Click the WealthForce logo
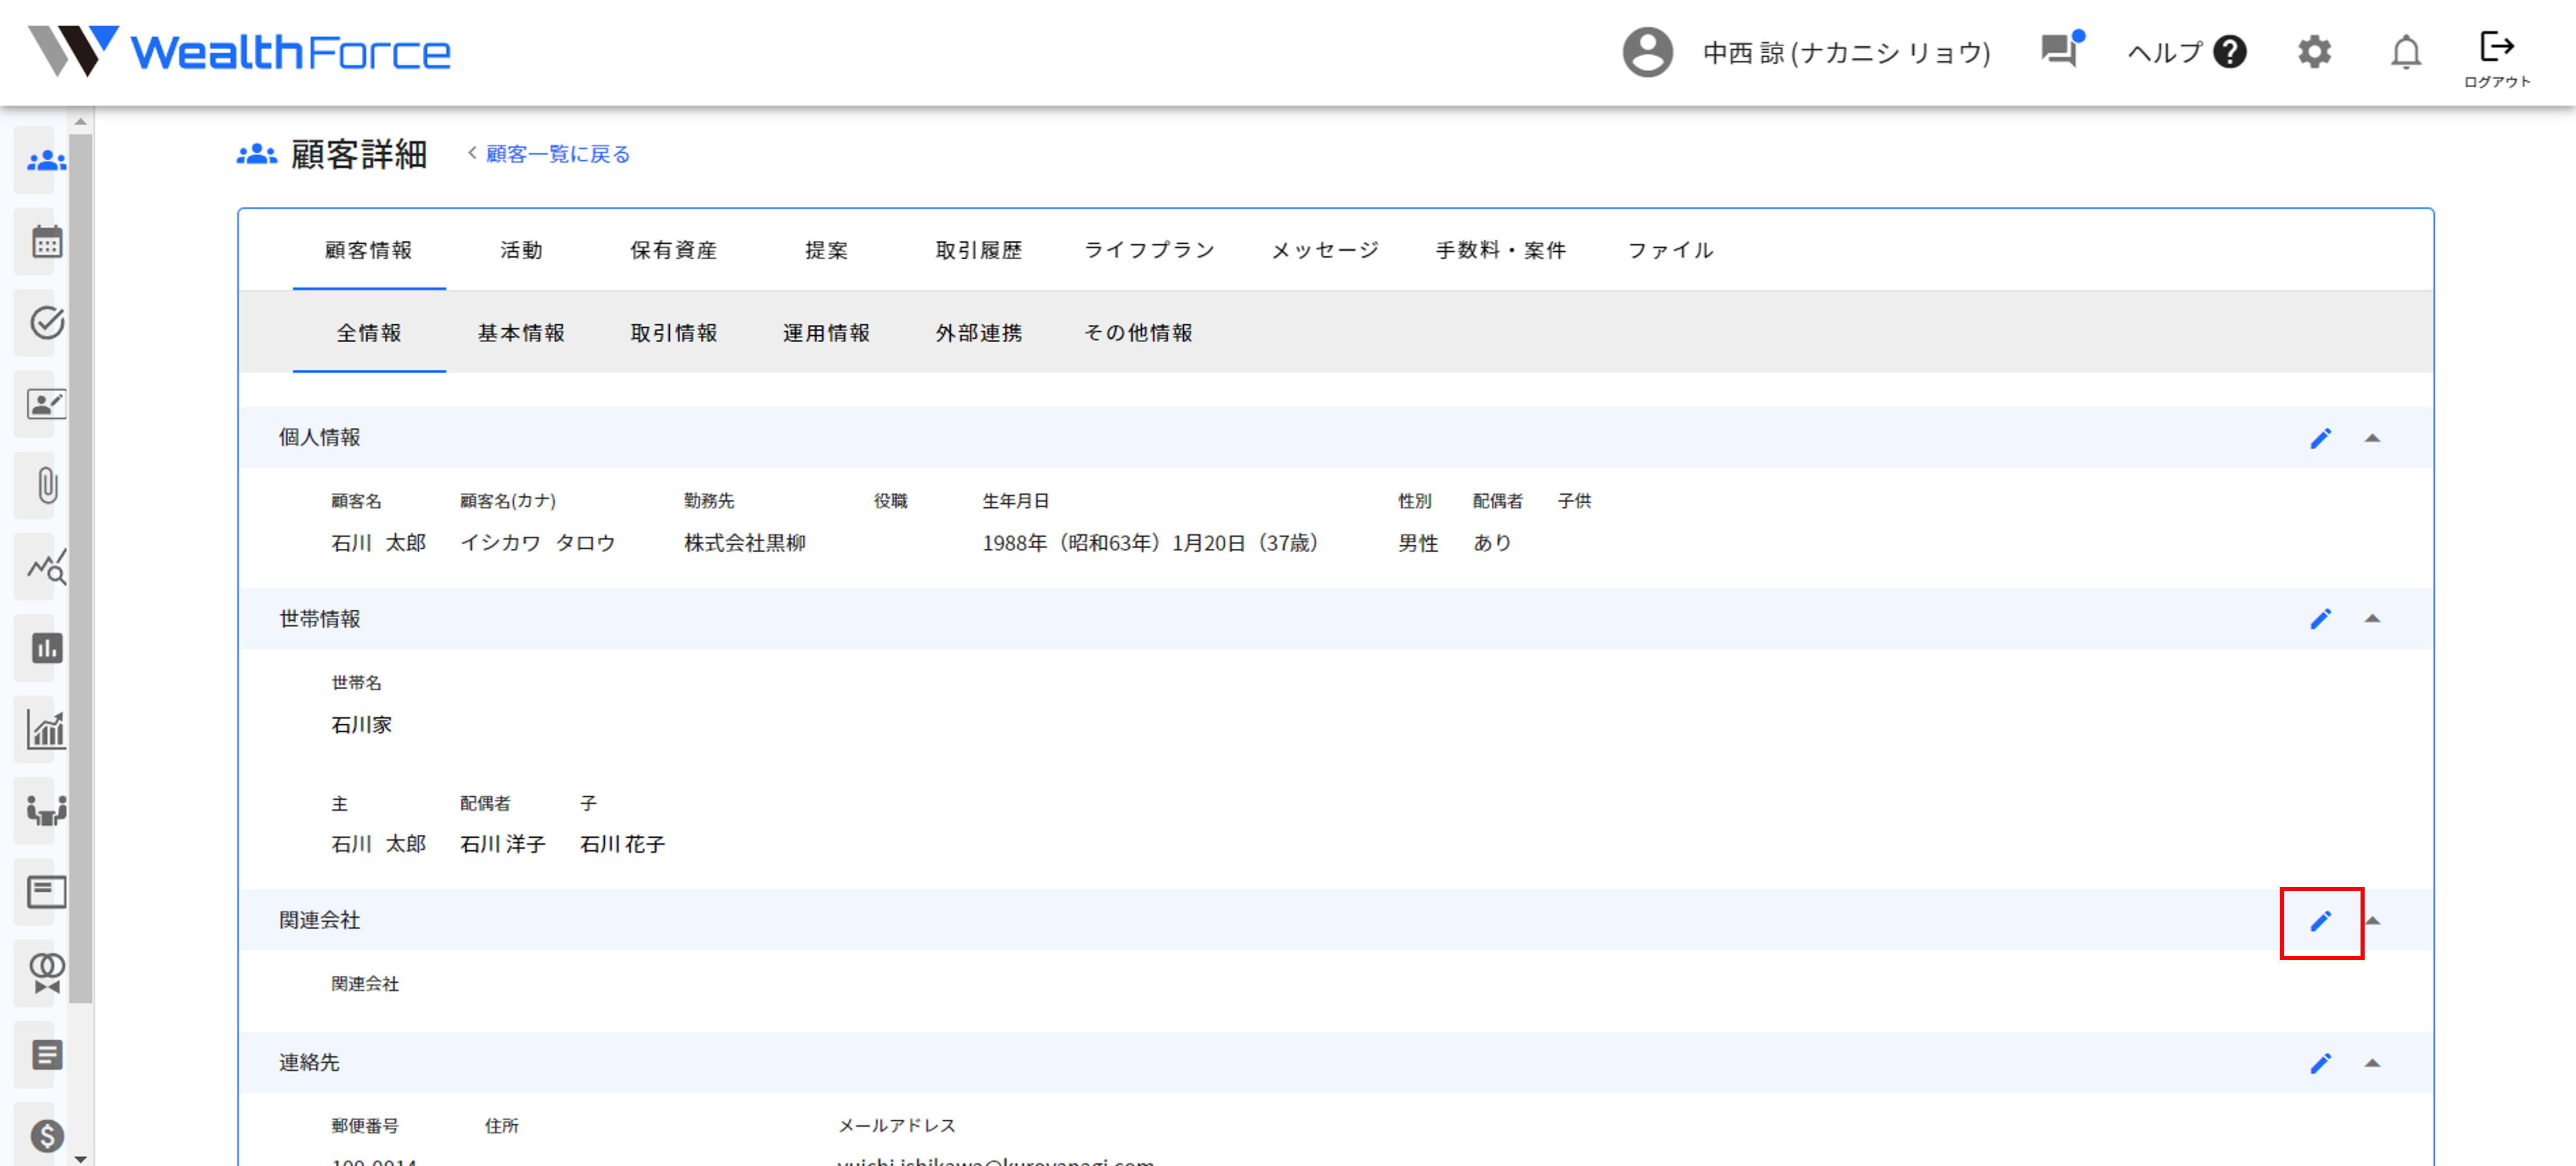This screenshot has width=2576, height=1166. coord(239,52)
